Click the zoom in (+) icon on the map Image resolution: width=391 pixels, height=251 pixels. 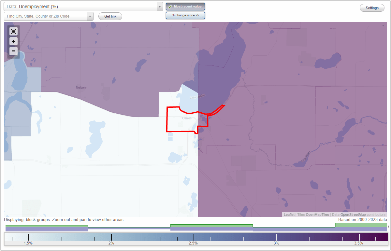13,41
